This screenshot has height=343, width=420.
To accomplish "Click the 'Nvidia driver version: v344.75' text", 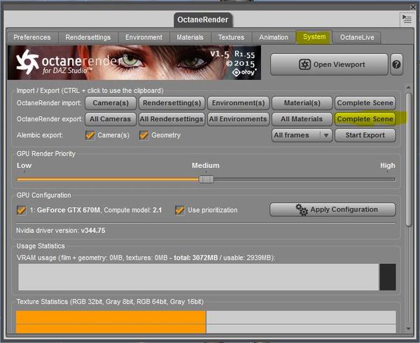I will tap(61, 230).
